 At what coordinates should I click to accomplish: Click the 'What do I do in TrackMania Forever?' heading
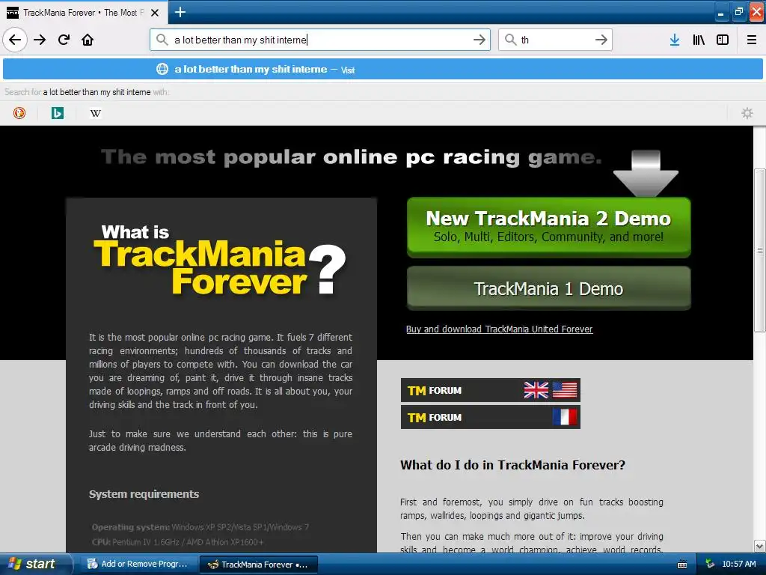(x=512, y=465)
